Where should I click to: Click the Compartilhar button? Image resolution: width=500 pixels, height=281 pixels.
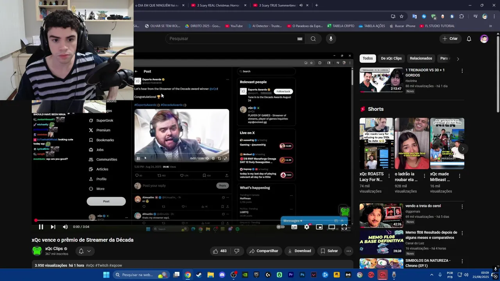(264, 251)
